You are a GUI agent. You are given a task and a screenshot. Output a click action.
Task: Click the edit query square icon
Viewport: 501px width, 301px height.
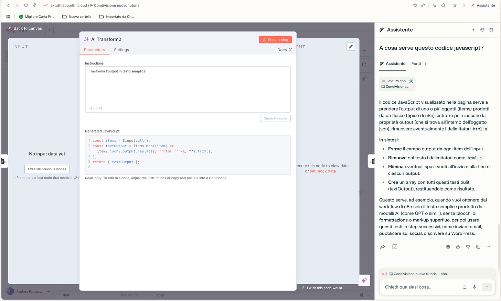[395, 247]
